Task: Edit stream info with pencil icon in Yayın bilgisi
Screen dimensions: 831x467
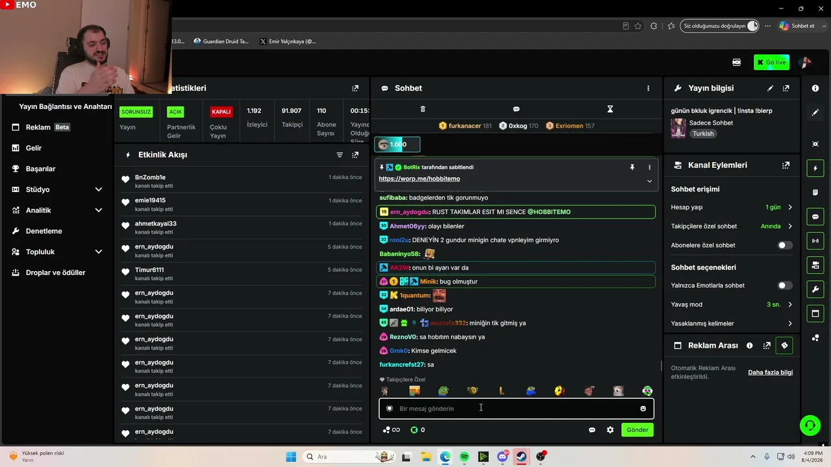Action: click(770, 88)
